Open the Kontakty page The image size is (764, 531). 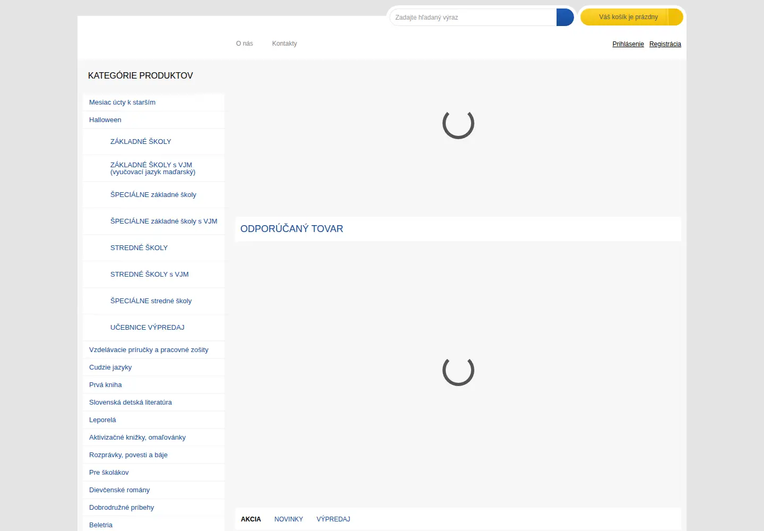click(284, 44)
